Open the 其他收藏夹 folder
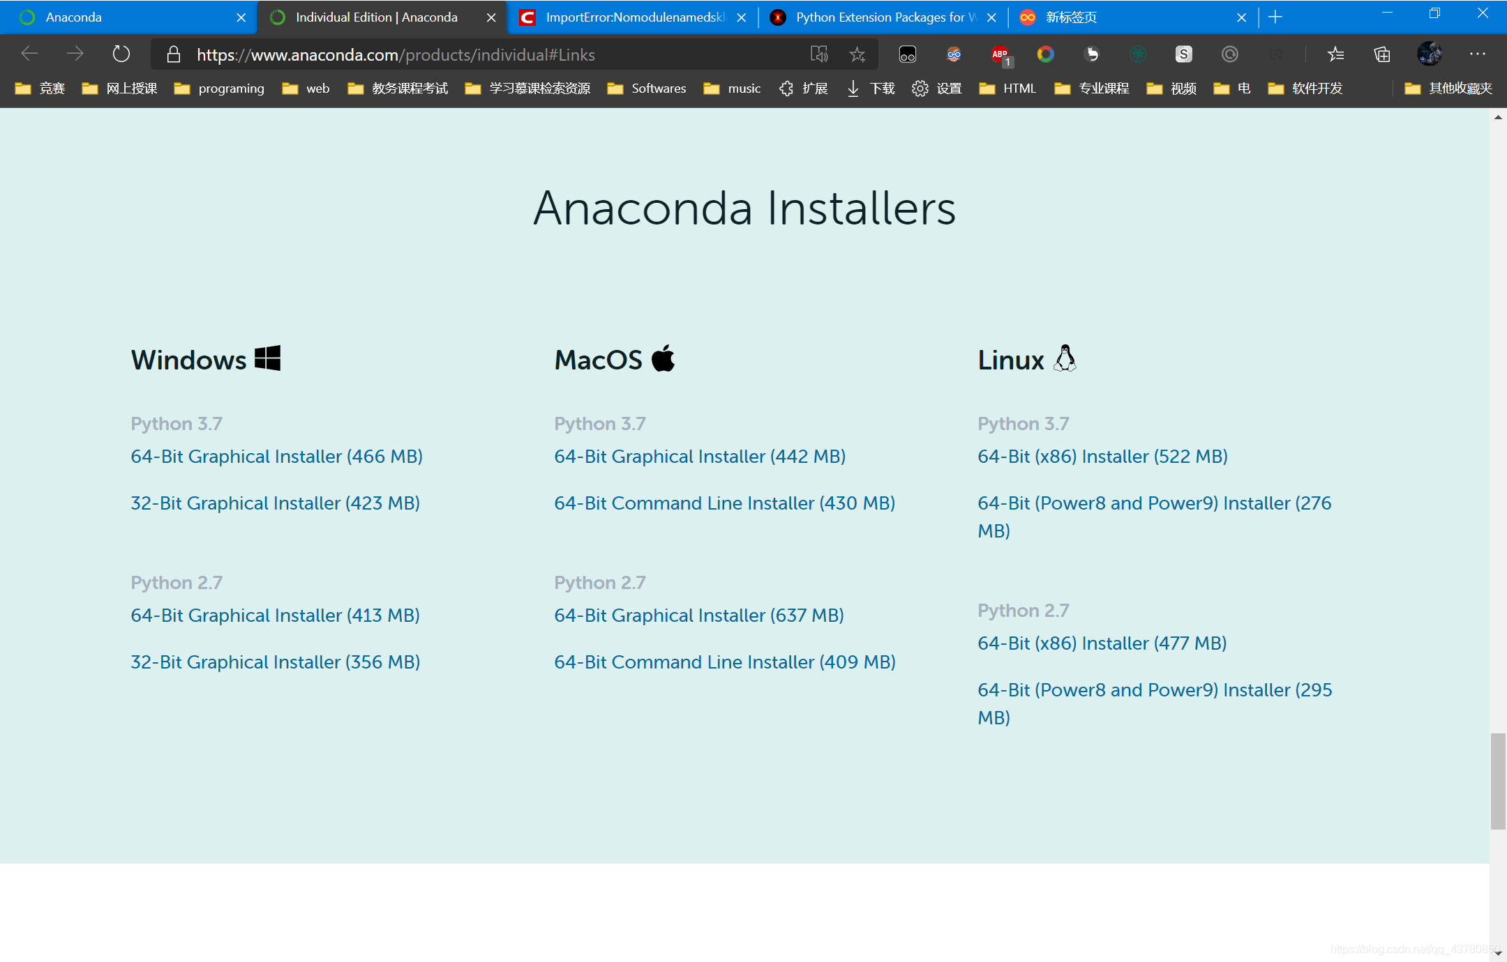The height and width of the screenshot is (962, 1507). (1448, 89)
